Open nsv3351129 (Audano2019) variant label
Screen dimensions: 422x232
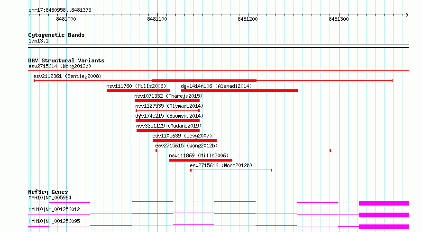click(x=169, y=126)
